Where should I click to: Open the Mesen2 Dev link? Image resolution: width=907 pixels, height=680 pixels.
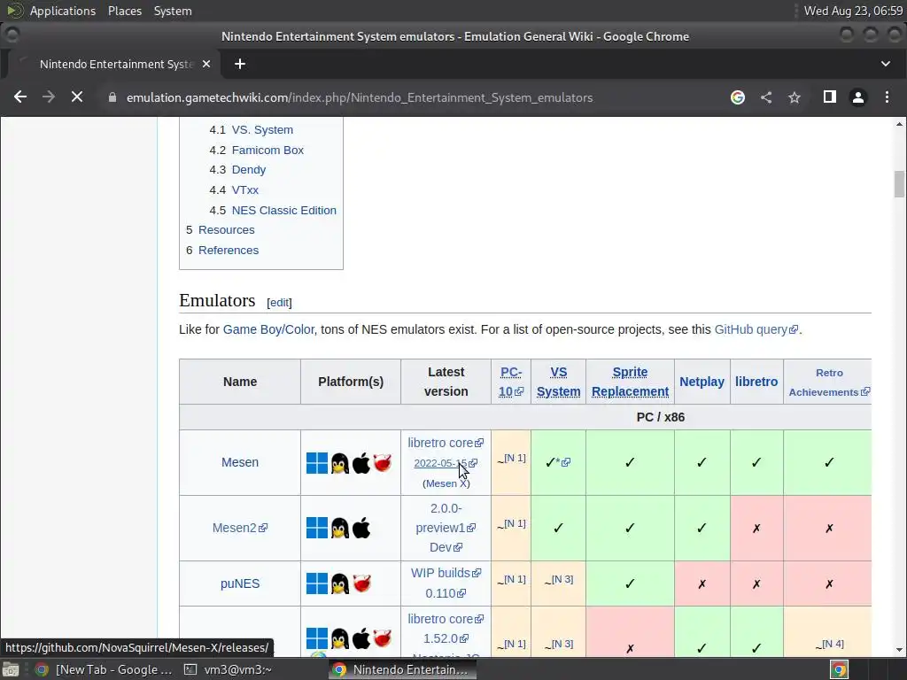point(446,547)
